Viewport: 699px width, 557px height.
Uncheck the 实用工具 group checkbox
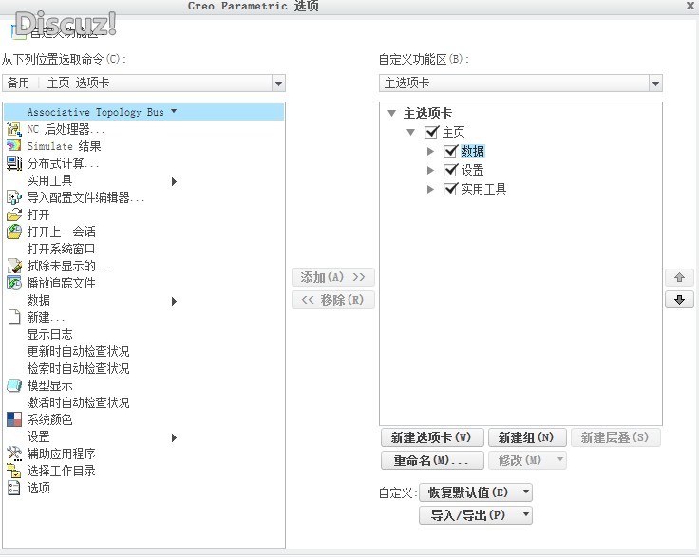pyautogui.click(x=450, y=189)
